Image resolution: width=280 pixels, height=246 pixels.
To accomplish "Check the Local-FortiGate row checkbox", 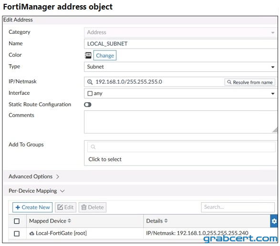I will (x=17, y=234).
